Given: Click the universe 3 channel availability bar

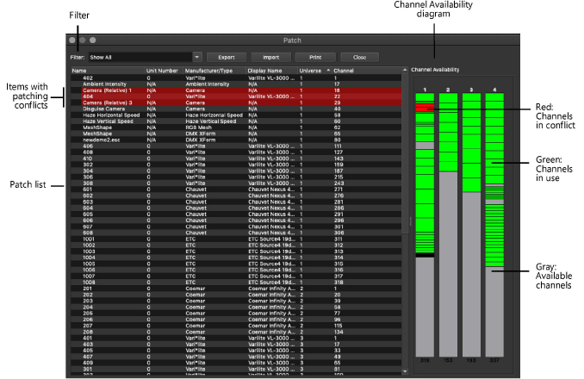Looking at the screenshot, I should click(x=471, y=225).
